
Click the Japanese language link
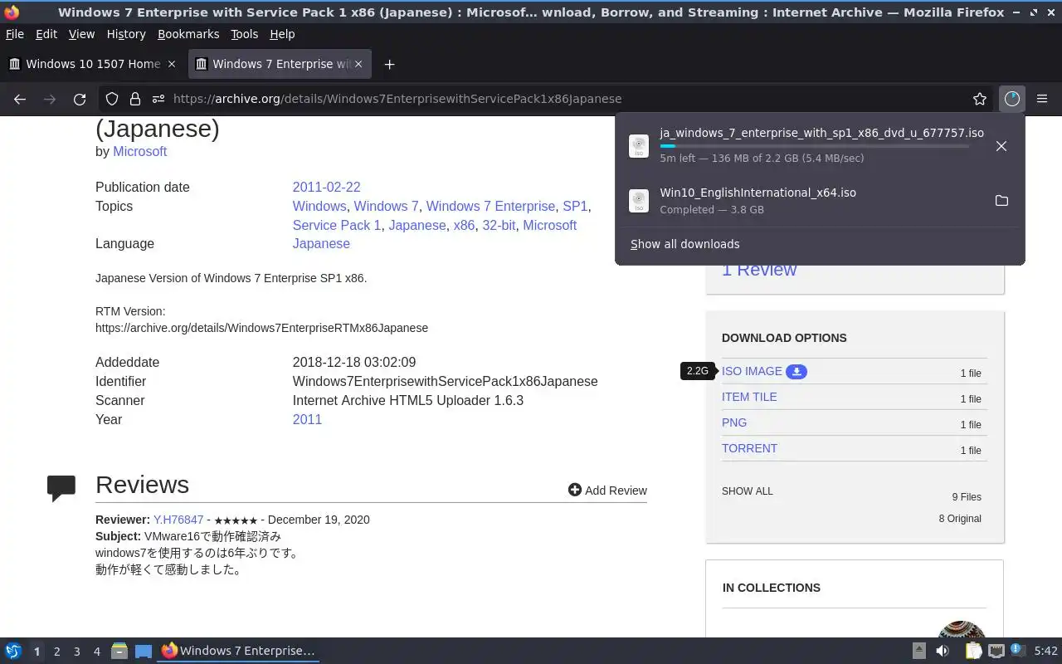pyautogui.click(x=321, y=243)
